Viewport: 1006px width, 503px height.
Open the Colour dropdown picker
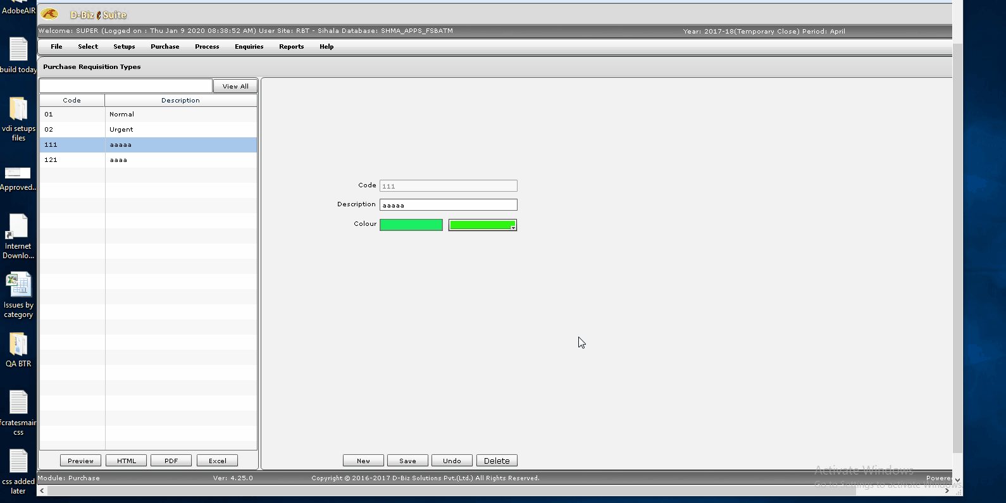[x=483, y=225]
